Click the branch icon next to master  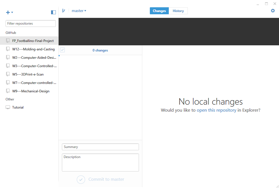tap(64, 11)
